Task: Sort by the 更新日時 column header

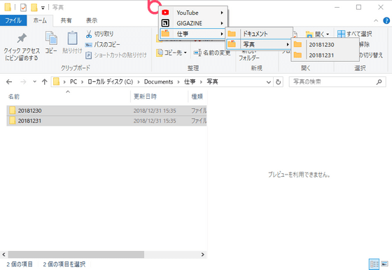Action: click(159, 97)
